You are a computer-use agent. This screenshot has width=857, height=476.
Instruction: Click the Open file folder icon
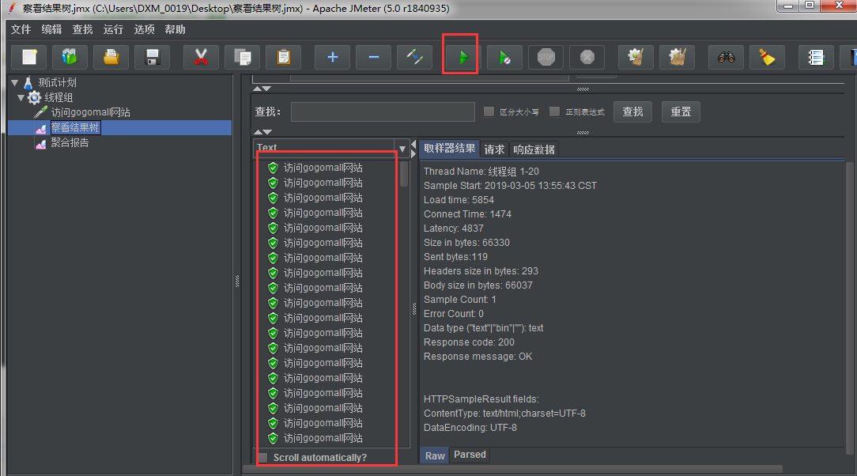111,57
